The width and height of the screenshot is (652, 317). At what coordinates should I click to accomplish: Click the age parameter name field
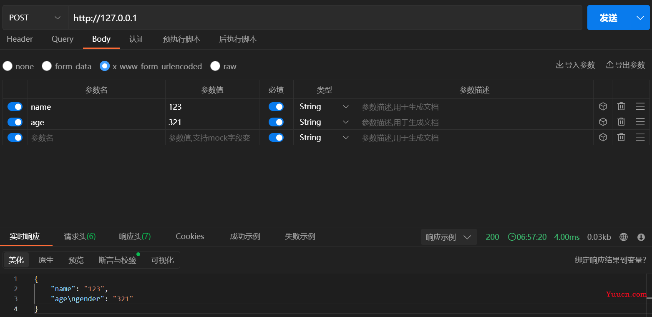96,122
